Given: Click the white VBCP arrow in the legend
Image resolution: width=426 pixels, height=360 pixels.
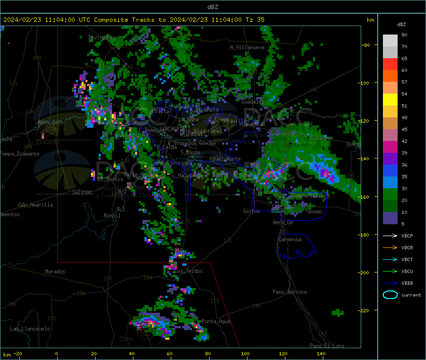Looking at the screenshot, I should click(x=390, y=236).
